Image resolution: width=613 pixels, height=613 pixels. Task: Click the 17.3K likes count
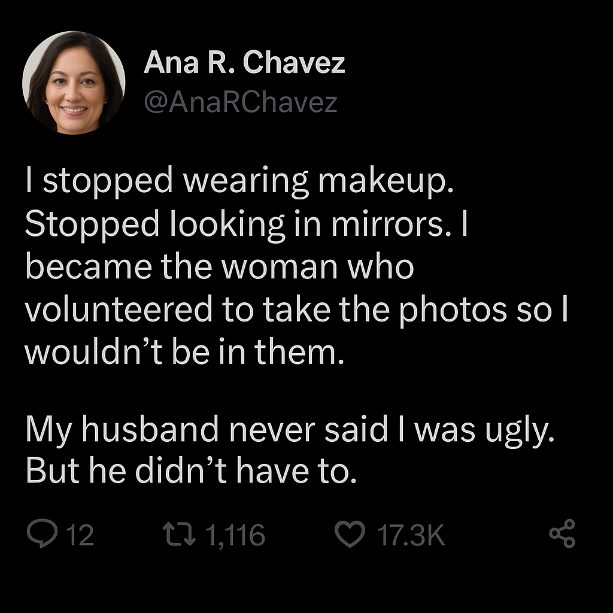[x=411, y=535]
